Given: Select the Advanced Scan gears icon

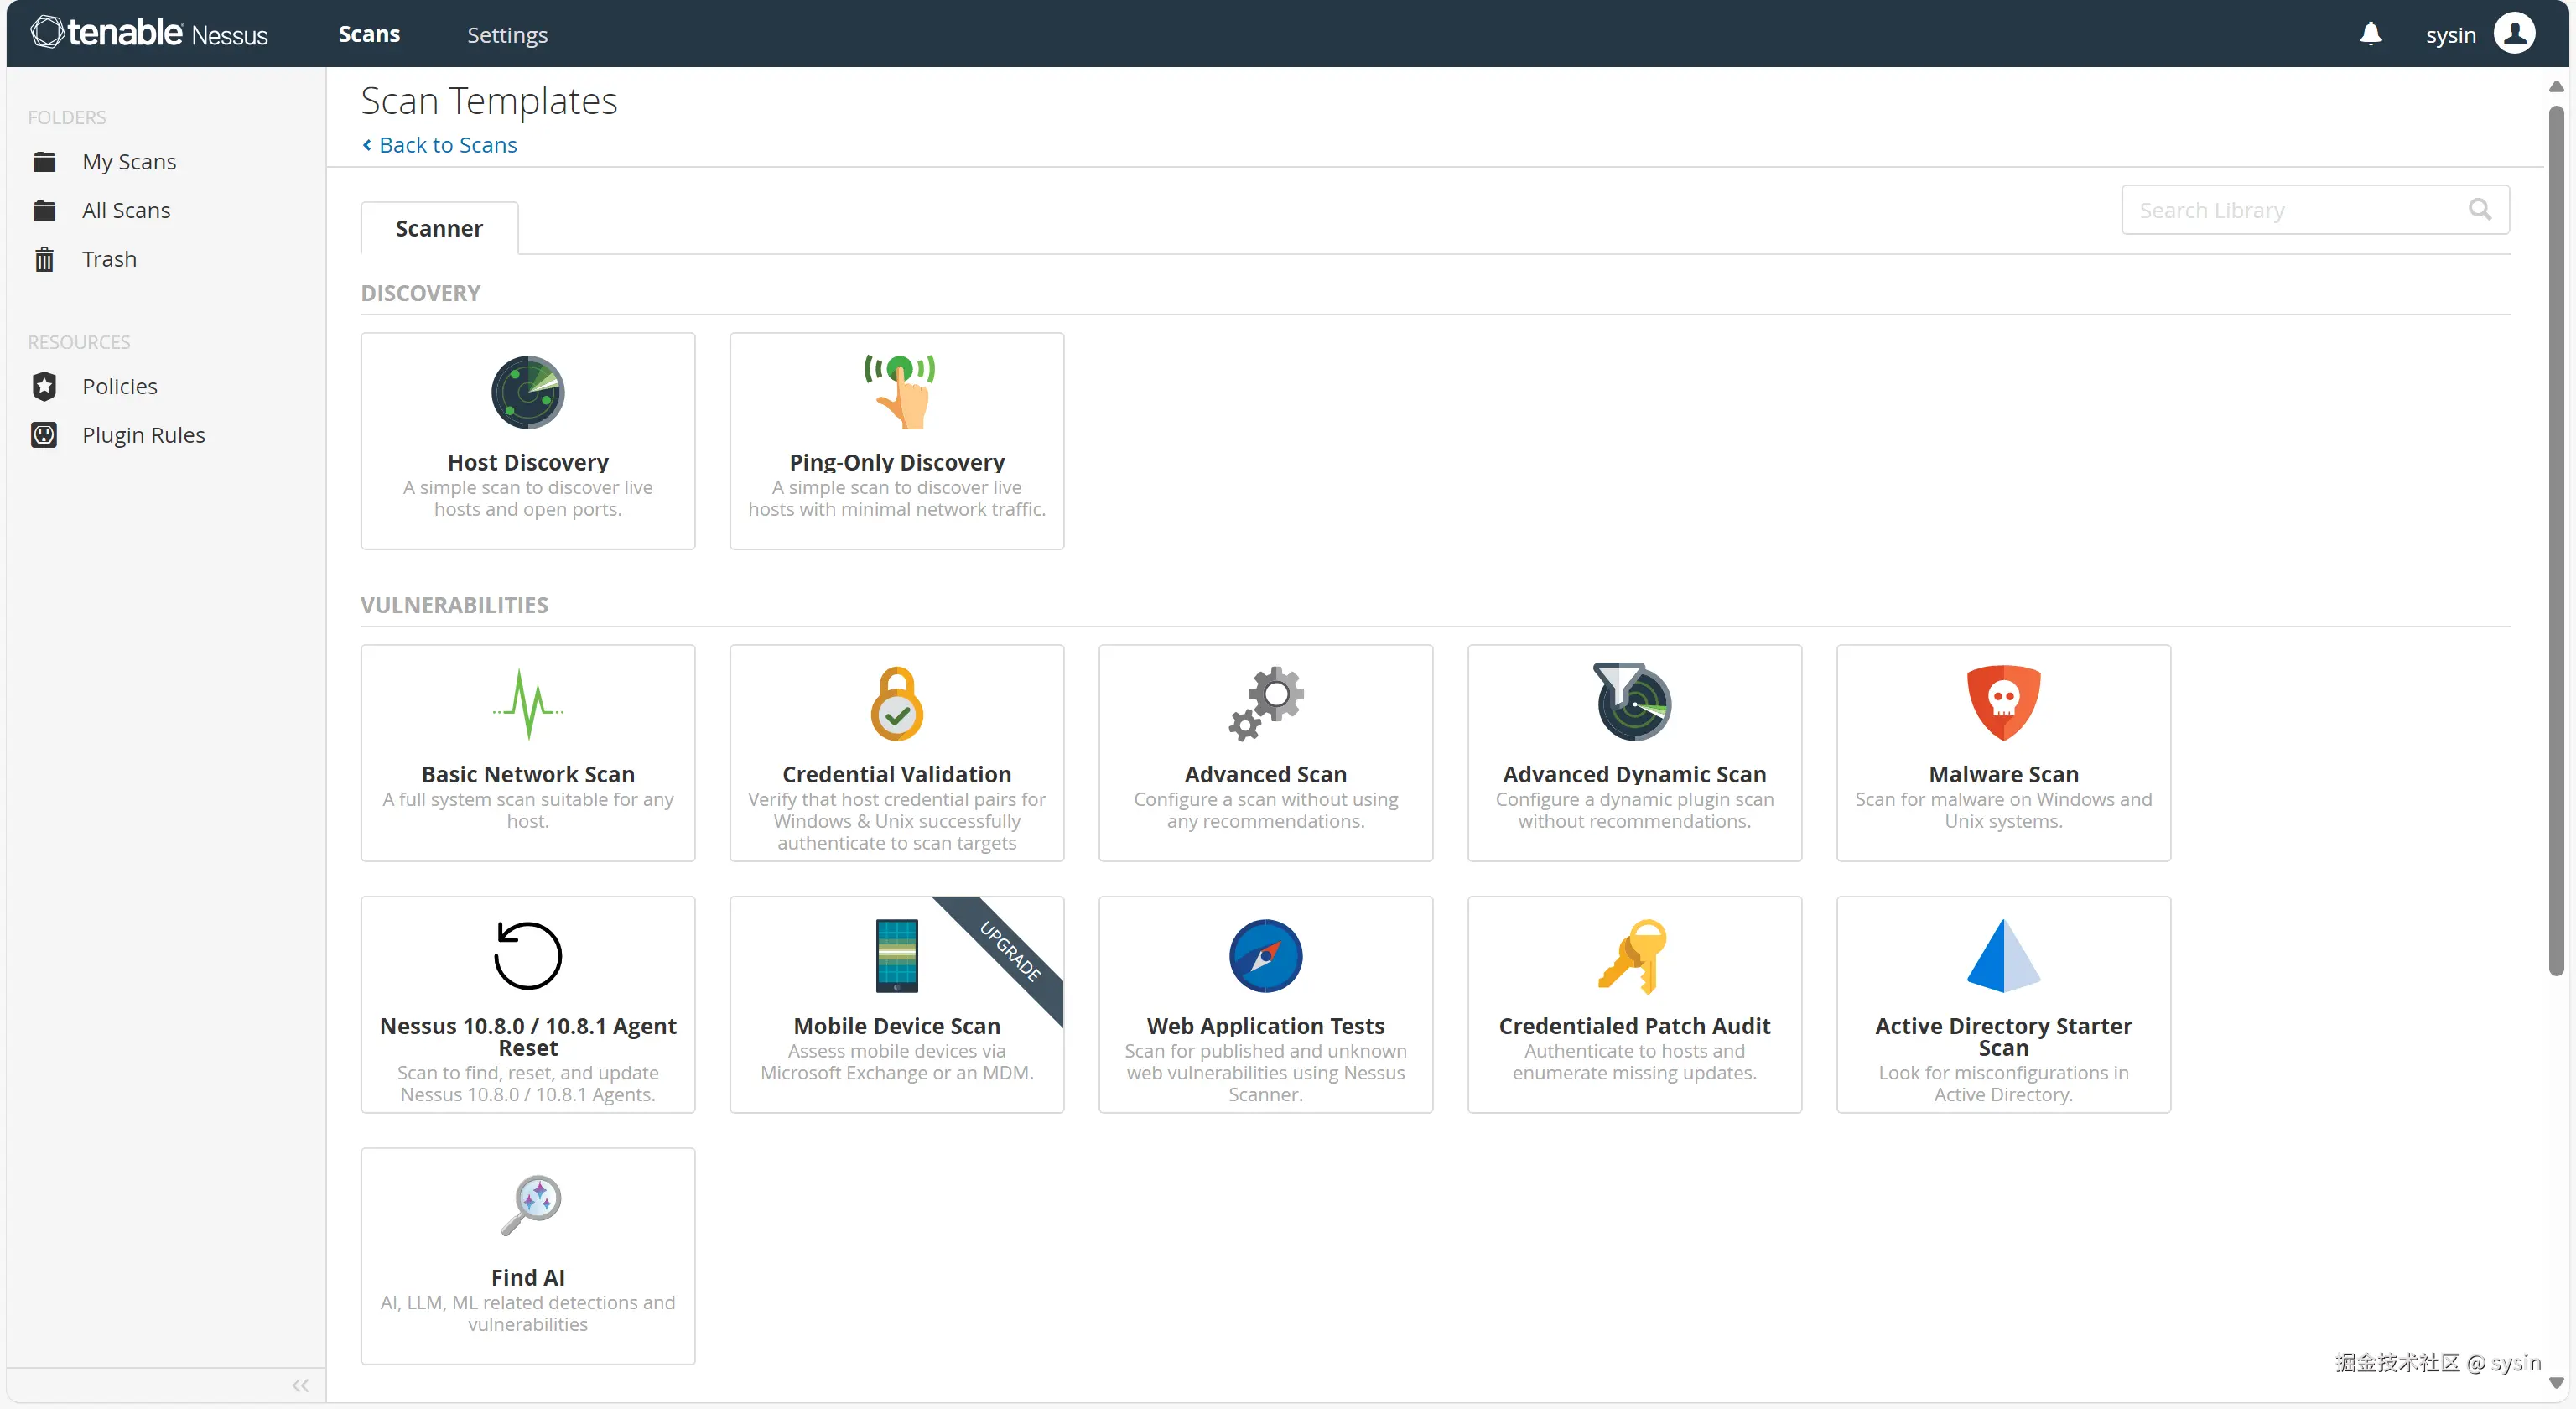Looking at the screenshot, I should pyautogui.click(x=1265, y=703).
